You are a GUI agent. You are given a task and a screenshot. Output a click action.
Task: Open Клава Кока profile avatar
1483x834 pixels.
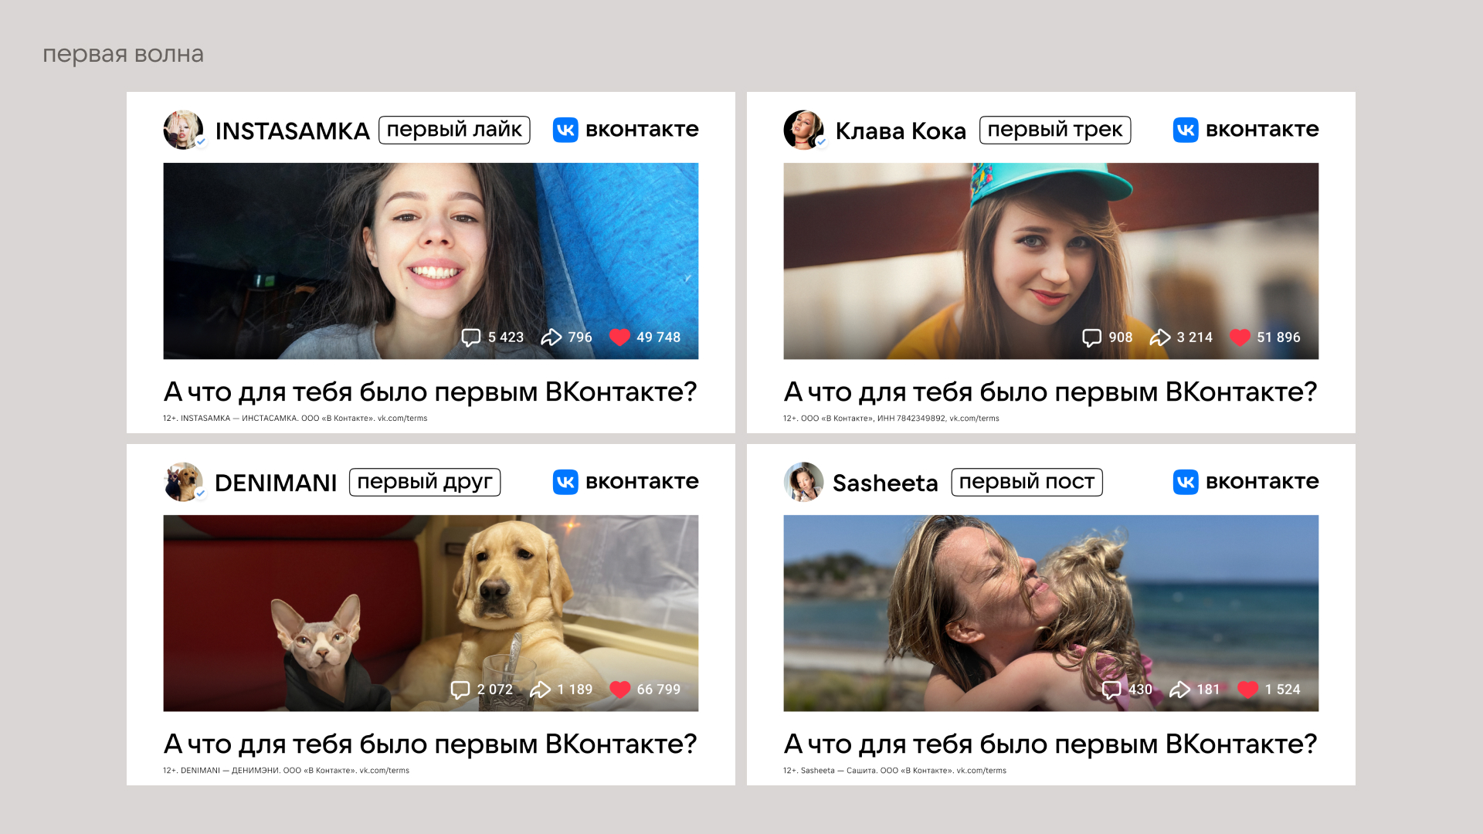click(803, 130)
